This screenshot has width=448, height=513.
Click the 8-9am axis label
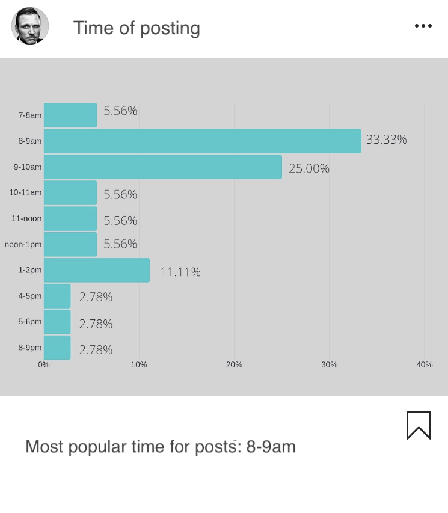coord(30,141)
